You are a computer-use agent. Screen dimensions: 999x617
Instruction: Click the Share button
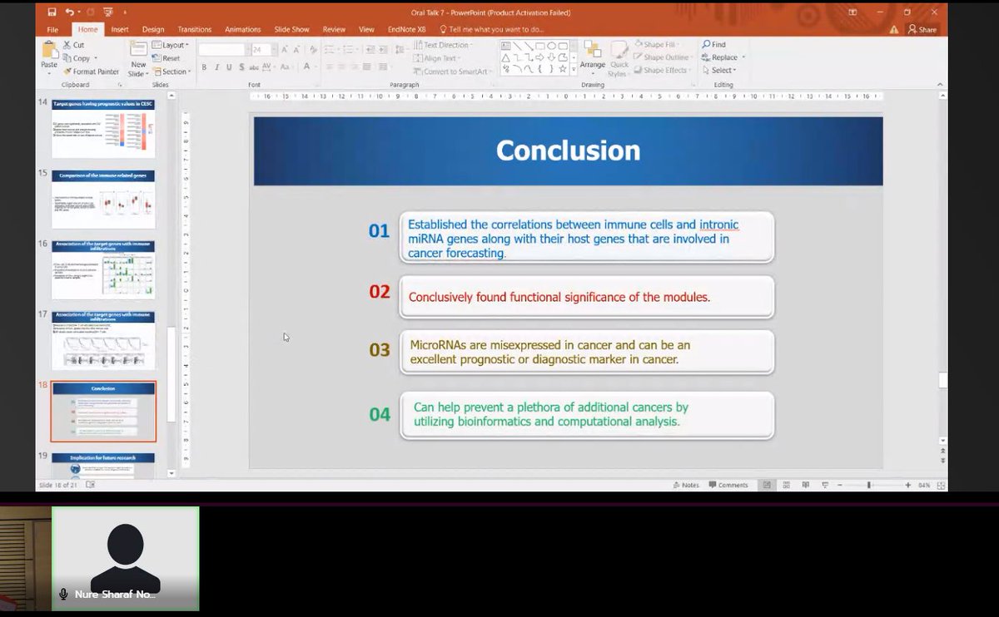(x=922, y=29)
